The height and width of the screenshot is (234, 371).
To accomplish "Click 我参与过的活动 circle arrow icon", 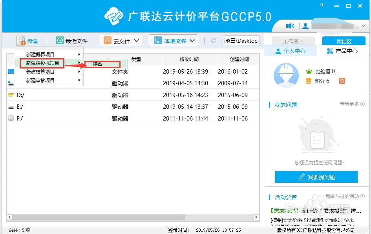I will (x=362, y=196).
